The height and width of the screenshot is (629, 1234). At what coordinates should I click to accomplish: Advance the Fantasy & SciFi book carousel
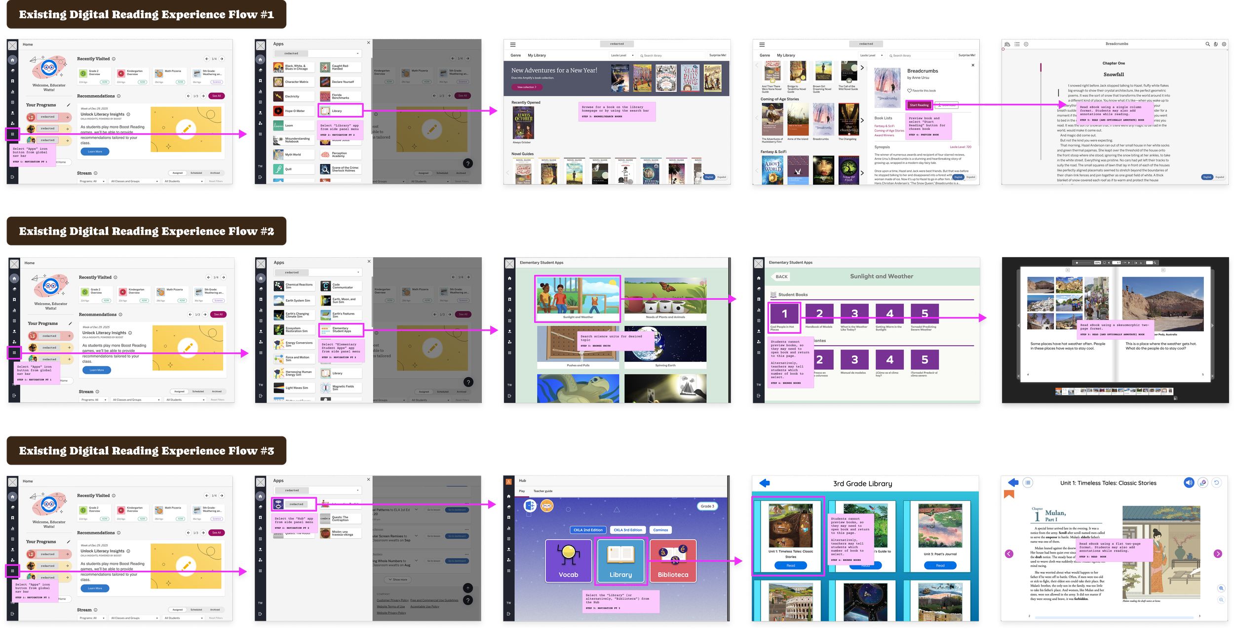(862, 173)
